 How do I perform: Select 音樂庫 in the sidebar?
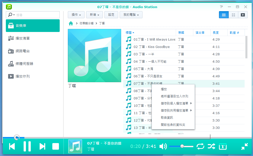[33, 26]
